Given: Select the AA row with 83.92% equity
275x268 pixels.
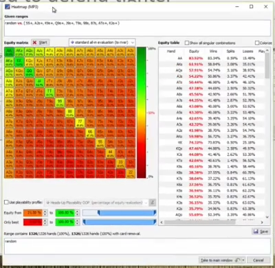Looking at the screenshot, I should point(212,58).
